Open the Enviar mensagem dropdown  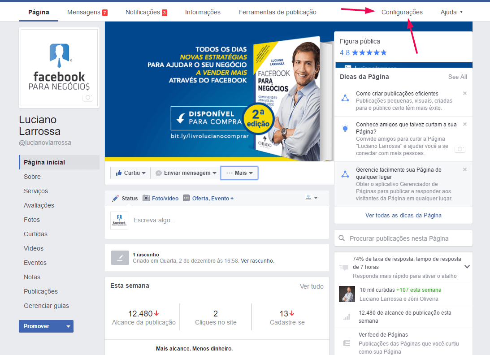(x=214, y=173)
